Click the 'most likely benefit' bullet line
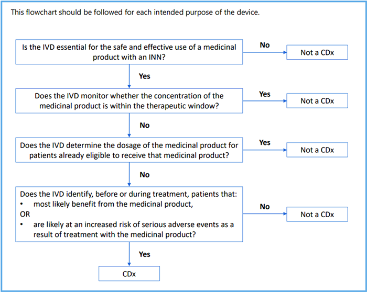 tap(107, 204)
